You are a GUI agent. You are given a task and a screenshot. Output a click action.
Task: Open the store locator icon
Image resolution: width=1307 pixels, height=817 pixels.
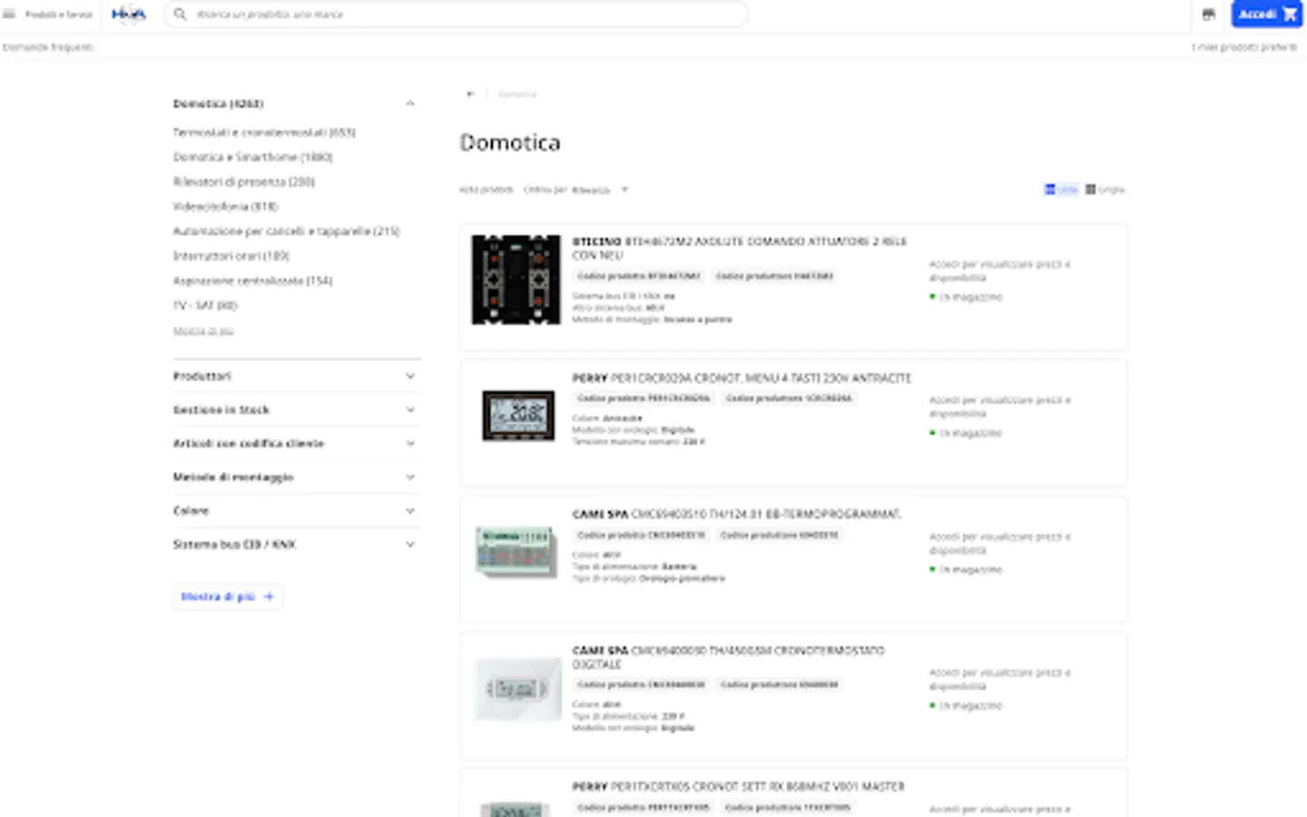point(1208,15)
